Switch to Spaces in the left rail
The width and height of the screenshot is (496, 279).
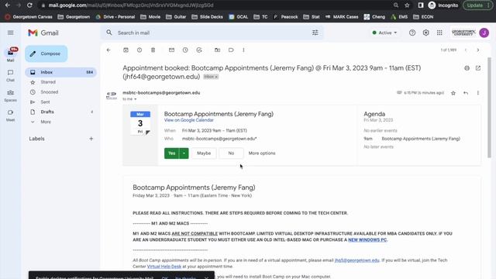point(10,95)
